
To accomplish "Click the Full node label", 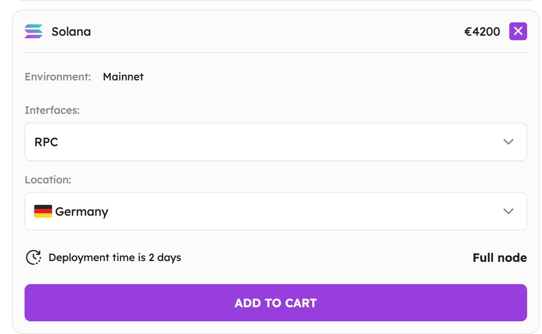I will [500, 258].
